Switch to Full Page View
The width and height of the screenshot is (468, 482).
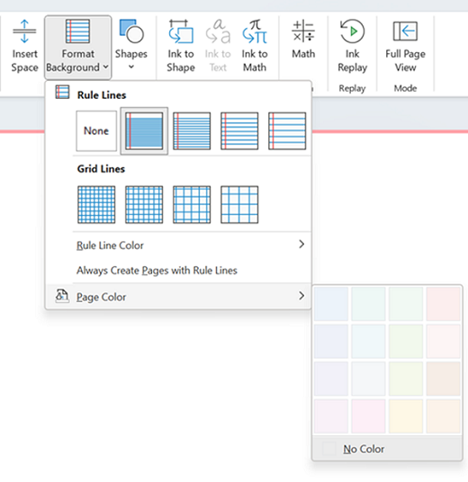pyautogui.click(x=405, y=46)
